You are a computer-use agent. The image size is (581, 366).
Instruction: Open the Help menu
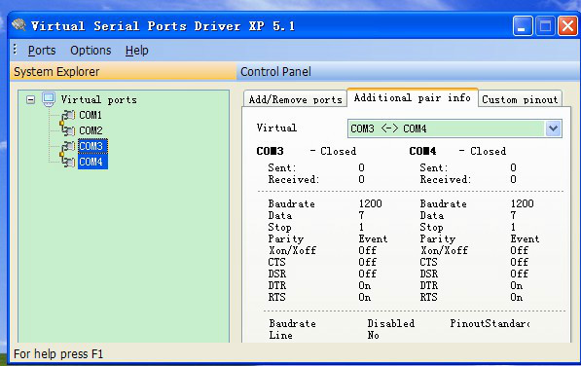(136, 51)
